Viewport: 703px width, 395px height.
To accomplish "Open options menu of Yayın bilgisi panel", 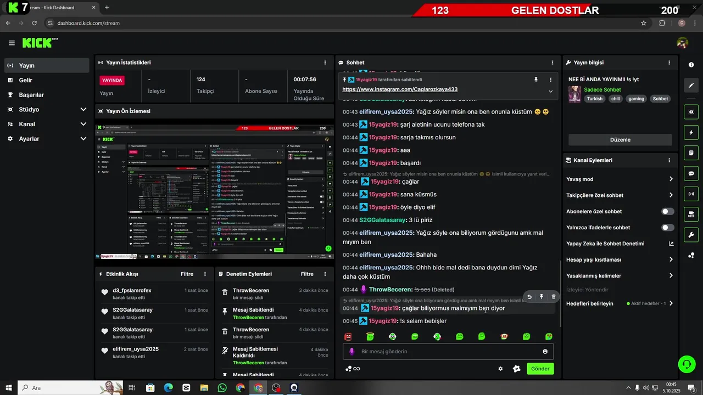I will pos(669,63).
